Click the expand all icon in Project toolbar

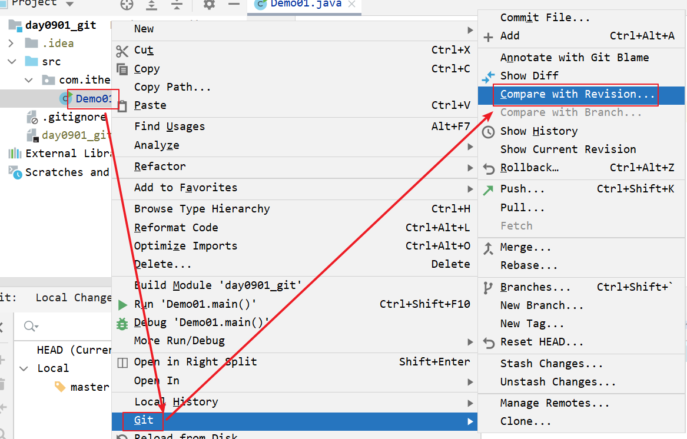pos(152,5)
